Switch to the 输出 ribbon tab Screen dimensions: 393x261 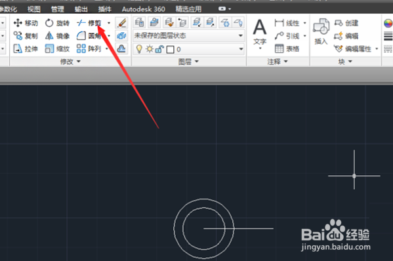[81, 9]
